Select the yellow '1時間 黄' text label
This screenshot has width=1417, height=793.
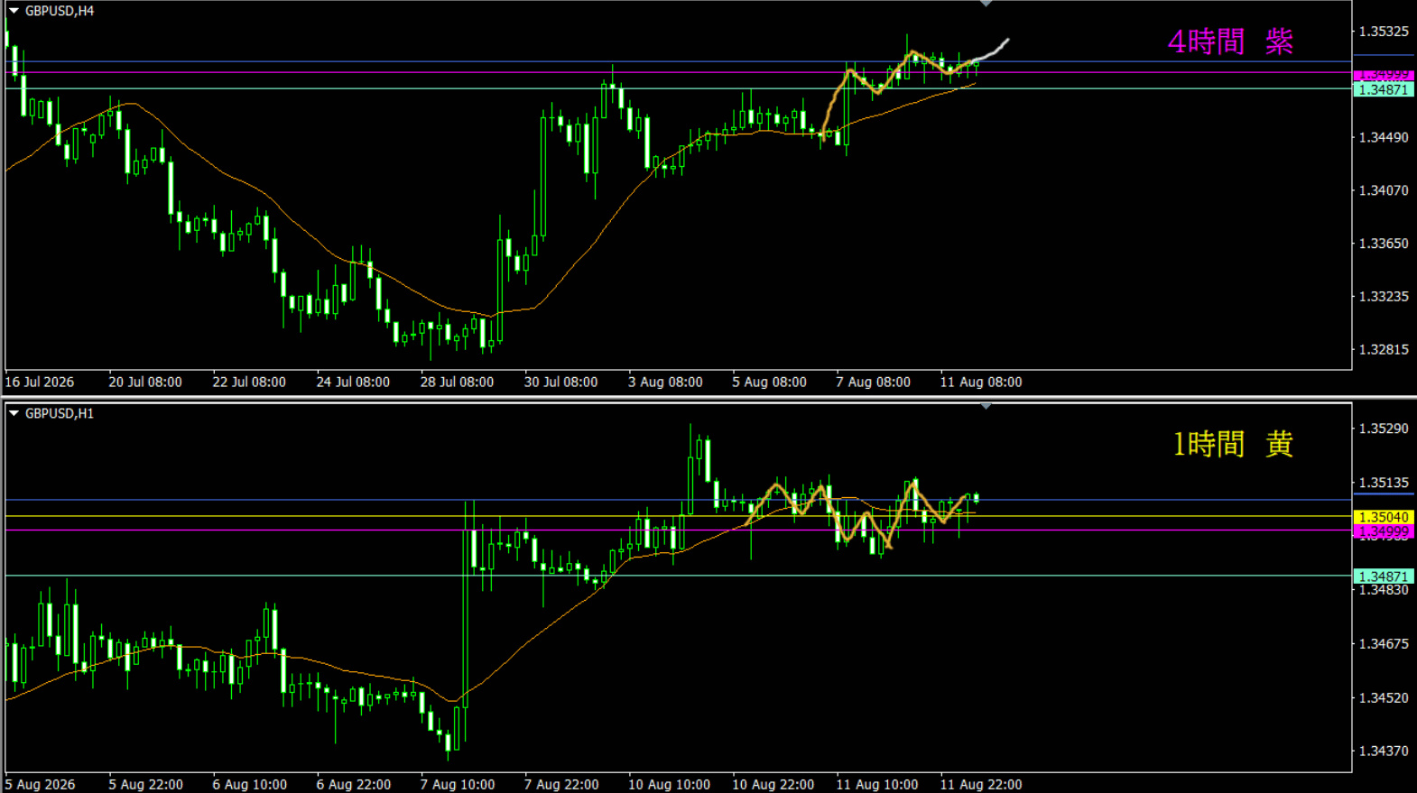click(x=1233, y=444)
